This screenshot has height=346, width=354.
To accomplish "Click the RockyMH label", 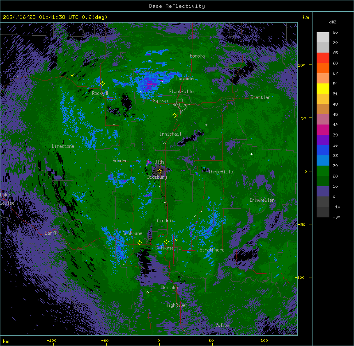I will [101, 93].
